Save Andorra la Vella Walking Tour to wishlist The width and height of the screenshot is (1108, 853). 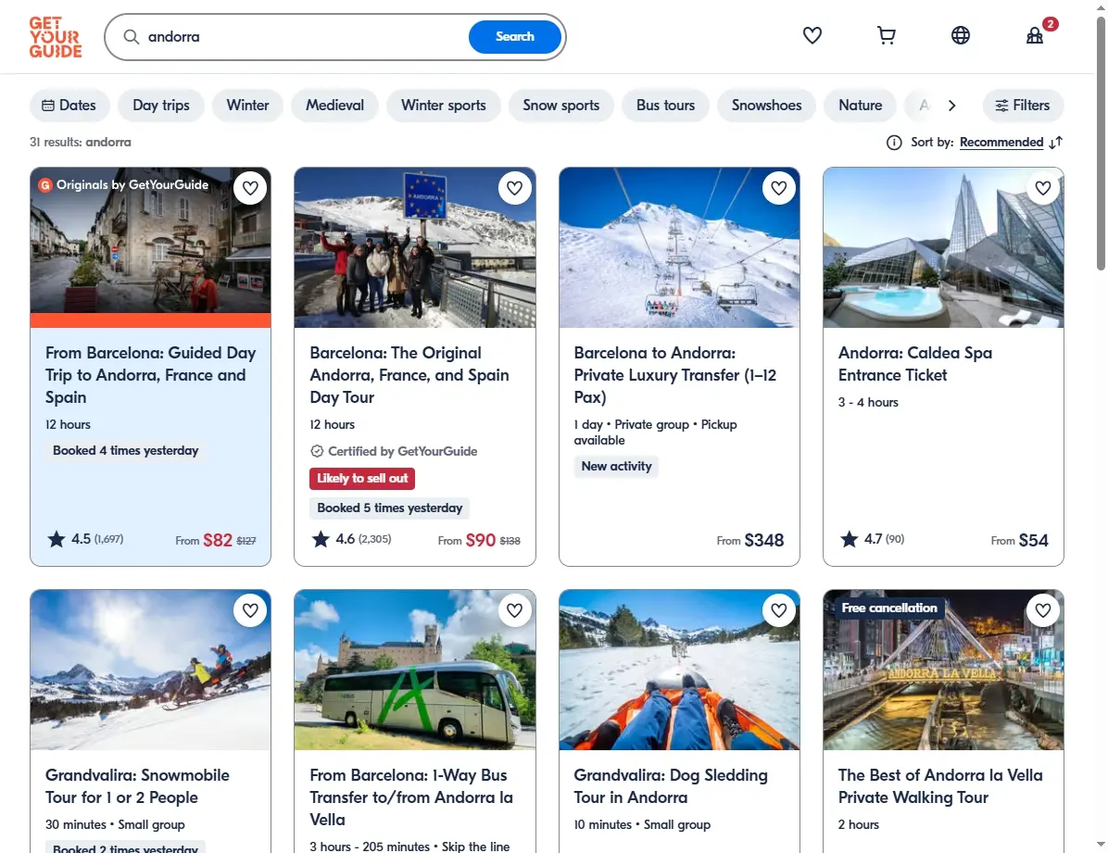click(1043, 610)
